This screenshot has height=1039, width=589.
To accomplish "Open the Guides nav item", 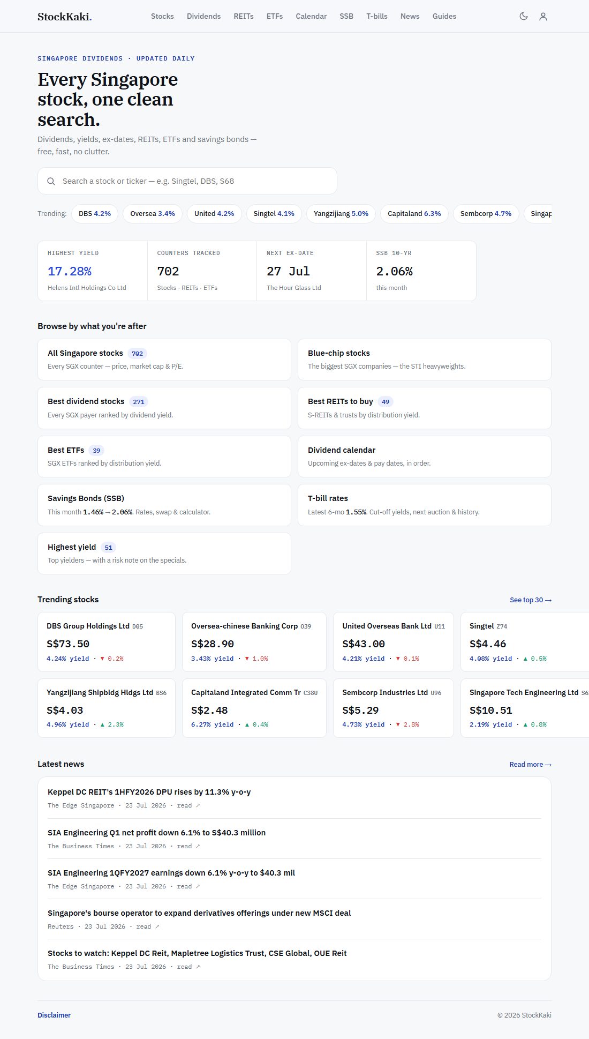I will point(444,16).
